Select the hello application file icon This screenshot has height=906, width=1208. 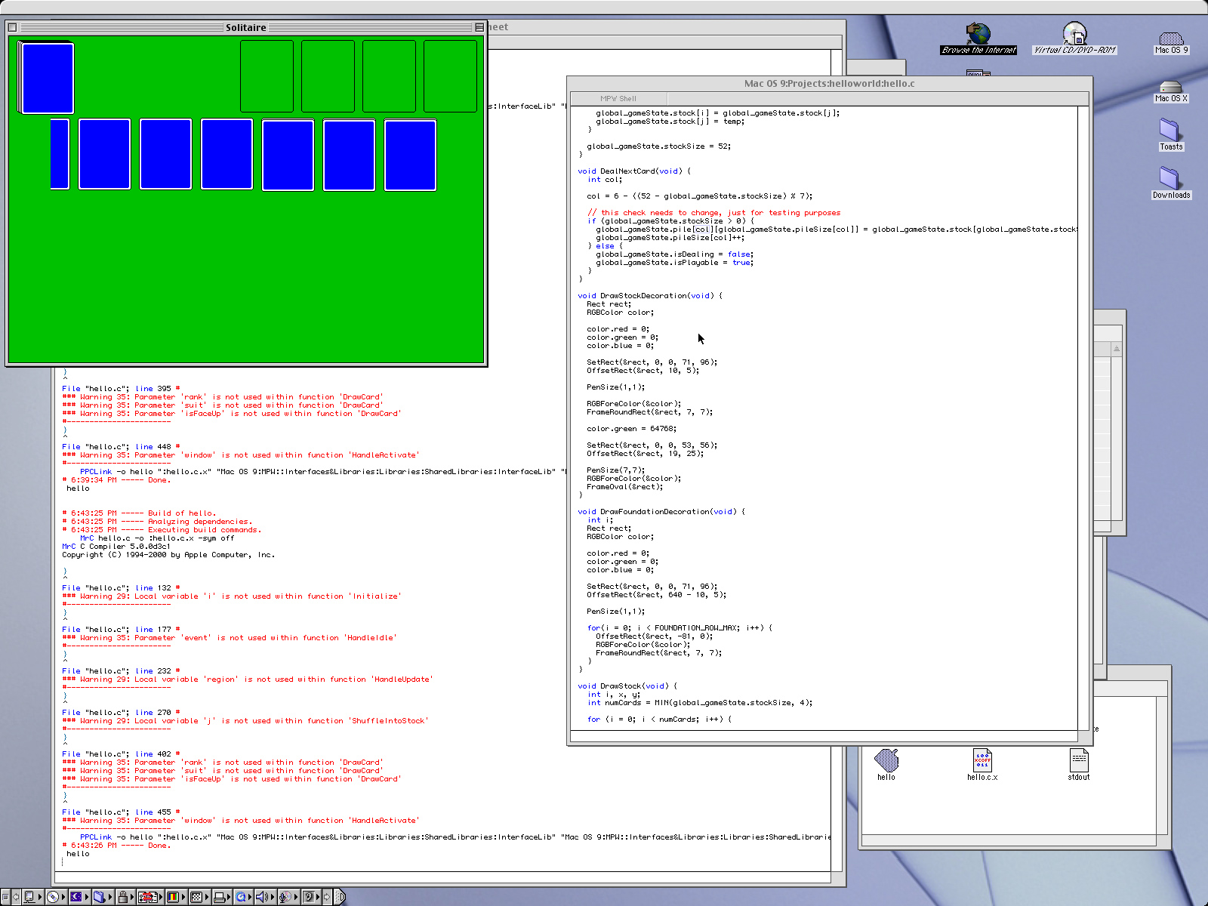tap(886, 764)
